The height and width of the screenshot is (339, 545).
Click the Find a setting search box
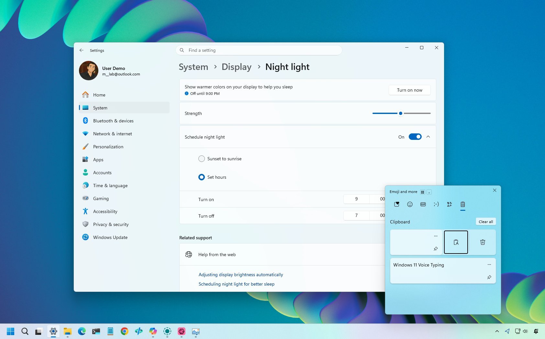tap(259, 50)
